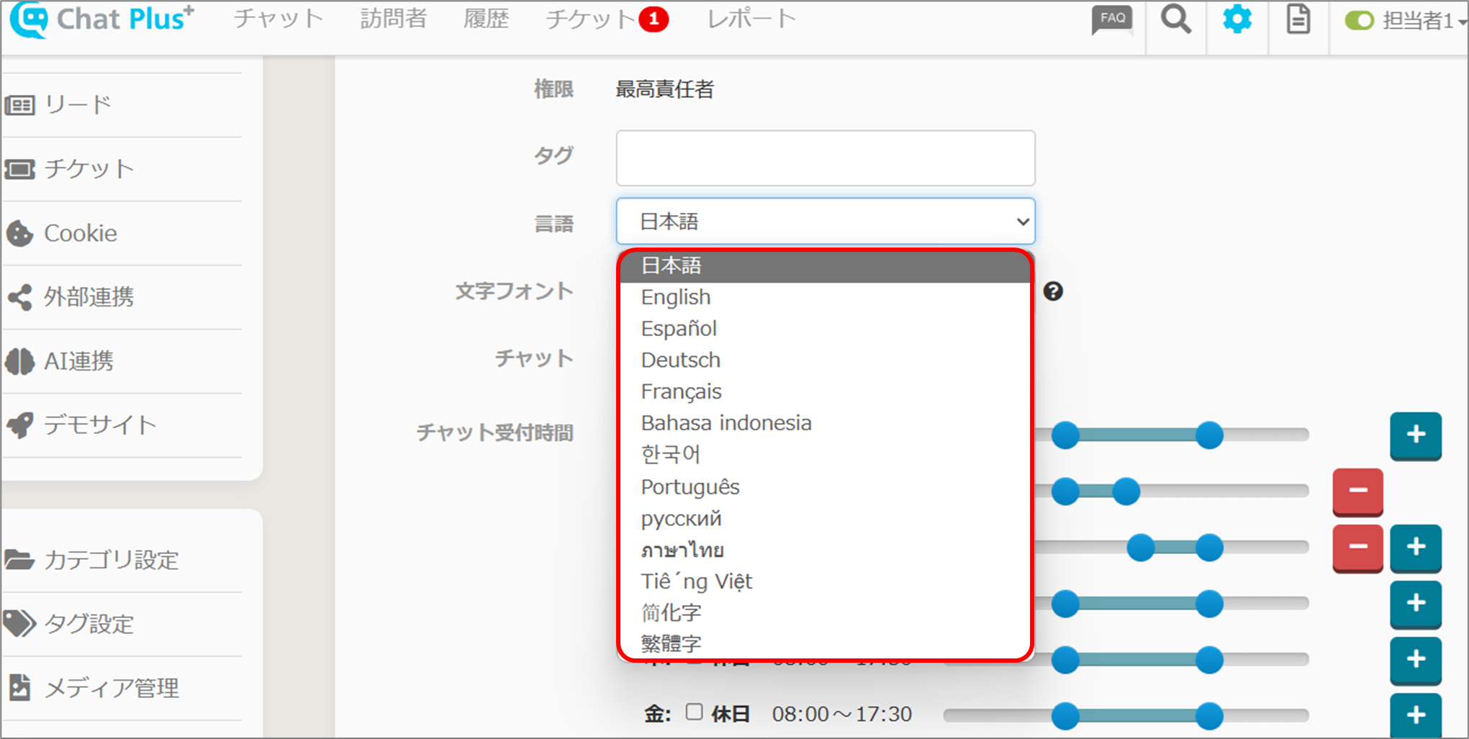Open AI連携 from the sidebar
This screenshot has height=739, width=1469.
pos(78,361)
